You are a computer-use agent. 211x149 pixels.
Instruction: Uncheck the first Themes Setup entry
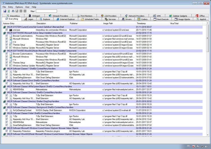6,45
